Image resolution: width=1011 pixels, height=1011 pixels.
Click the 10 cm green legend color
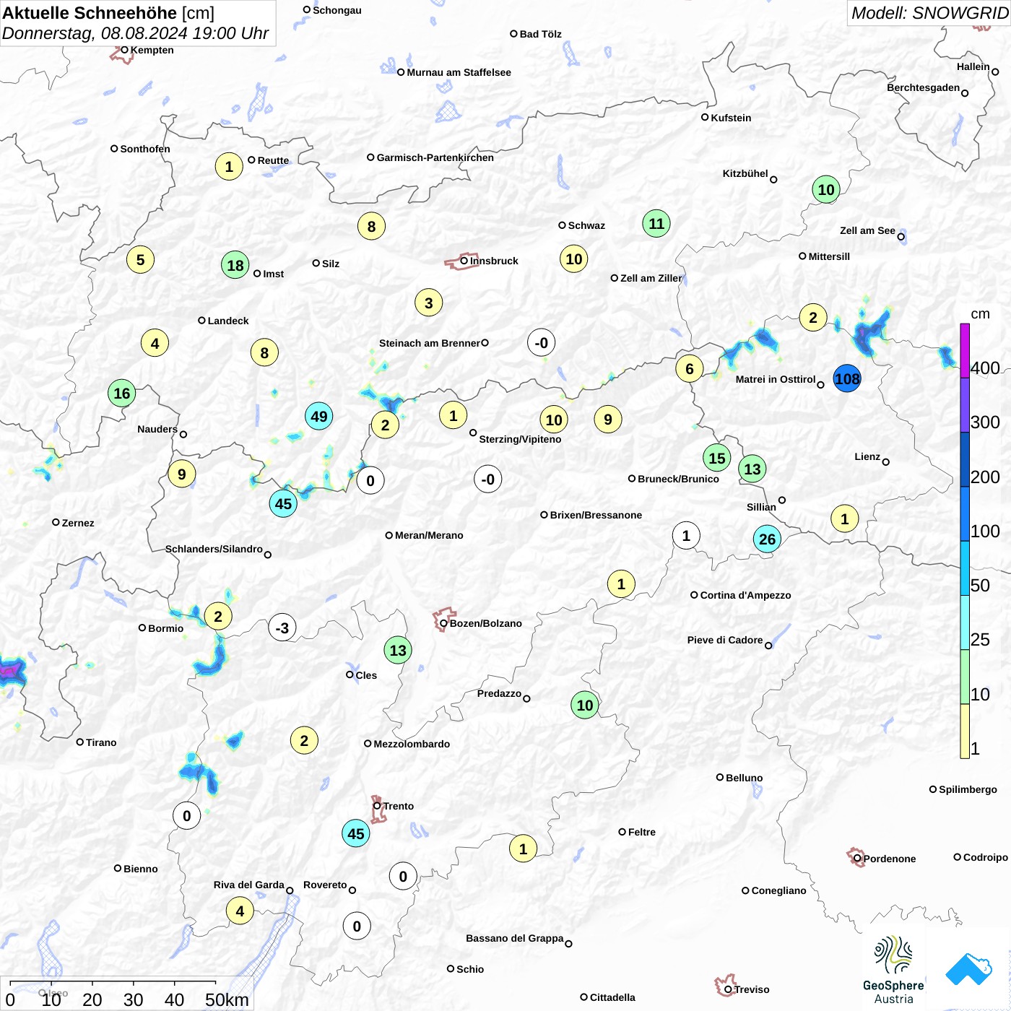point(965,677)
